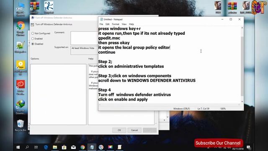
Task: Open the Snagit desktop shortcut with running figure
Action: coord(49,8)
